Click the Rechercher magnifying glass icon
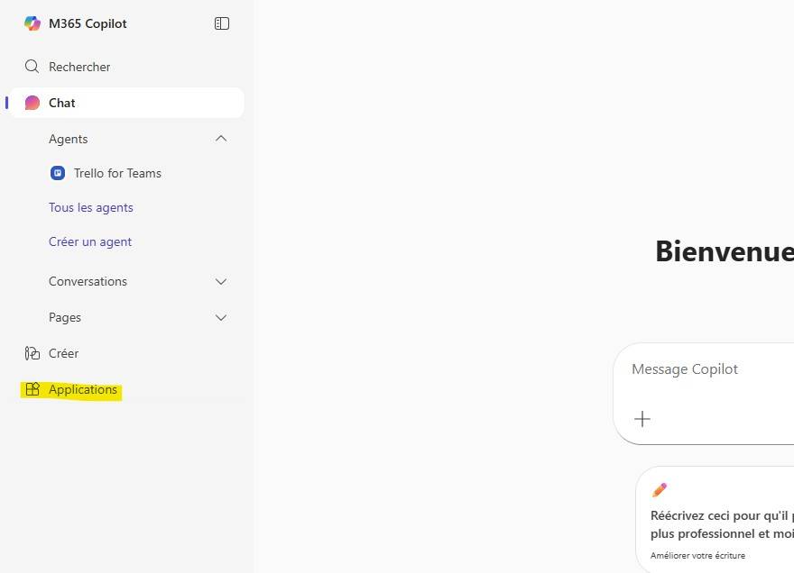The width and height of the screenshot is (794, 573). coord(32,67)
